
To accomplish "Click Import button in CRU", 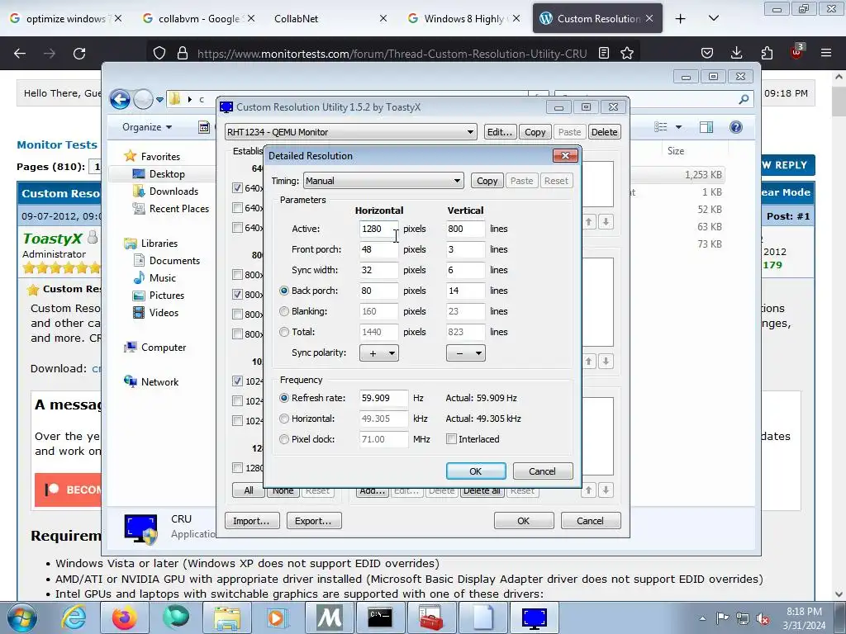I will click(251, 521).
